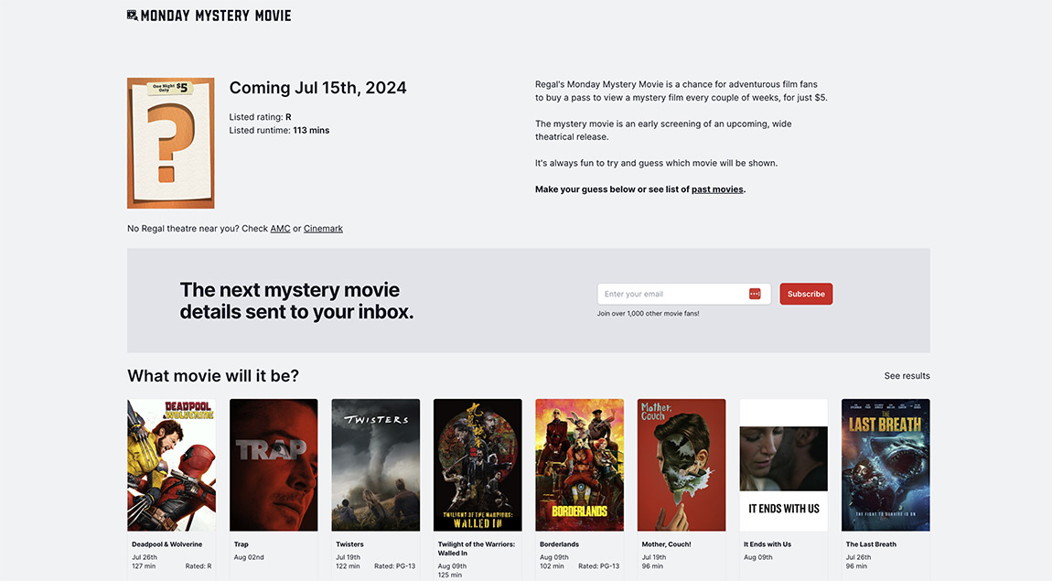This screenshot has width=1052, height=581.
Task: Click the Deadpool & Wolverine title text
Action: pos(167,544)
